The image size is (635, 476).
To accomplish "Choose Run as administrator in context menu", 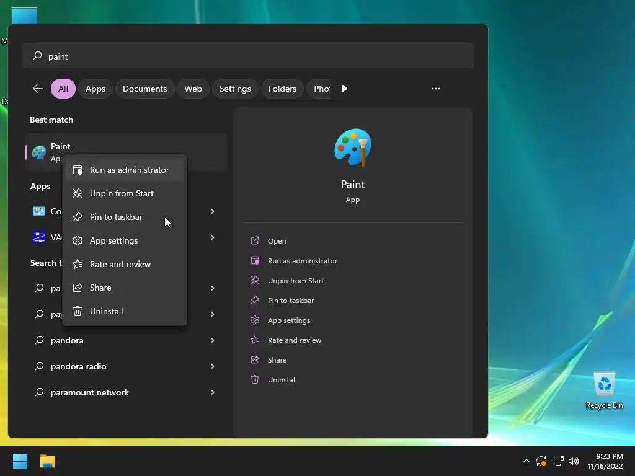I will coord(125,170).
